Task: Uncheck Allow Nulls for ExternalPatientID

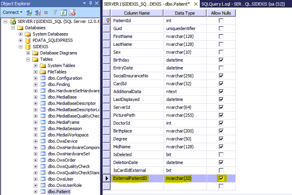Action: [221, 178]
